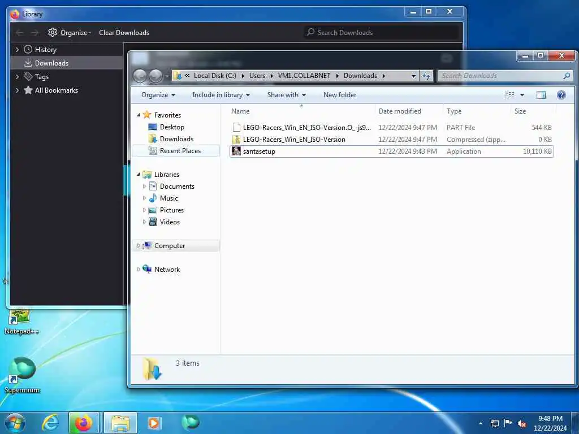Screen dimensions: 579x434
Task: Open Desktop in Favorites
Action: click(x=172, y=127)
